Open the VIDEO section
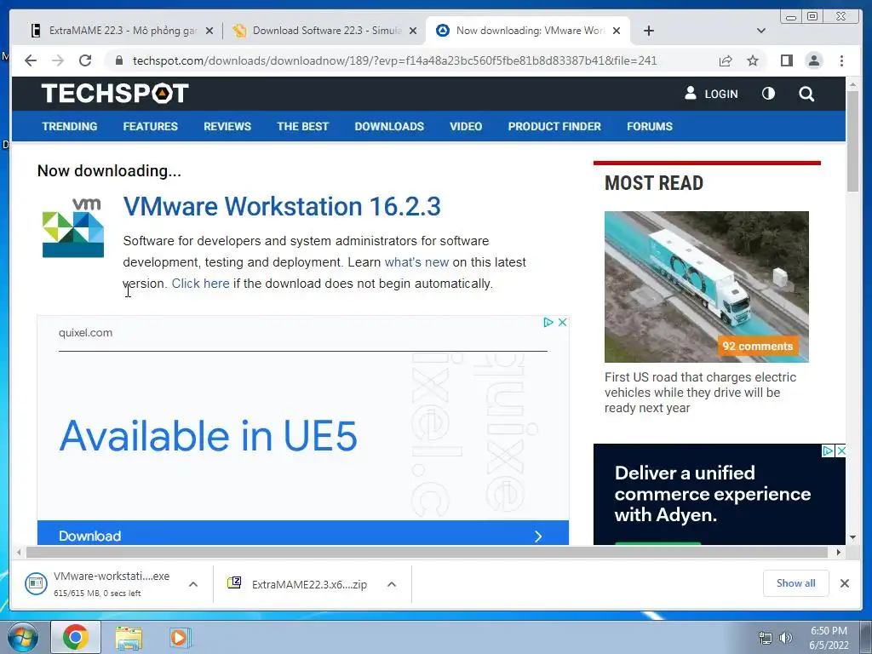This screenshot has height=654, width=872. [x=466, y=126]
